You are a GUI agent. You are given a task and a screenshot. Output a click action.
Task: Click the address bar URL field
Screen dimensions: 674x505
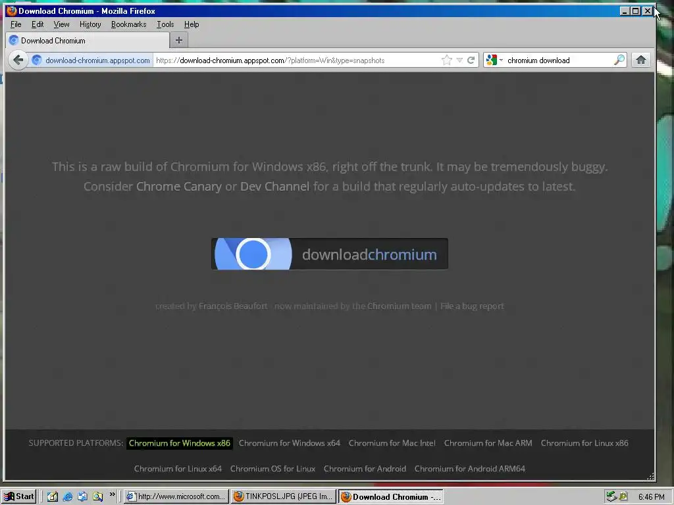pyautogui.click(x=297, y=60)
